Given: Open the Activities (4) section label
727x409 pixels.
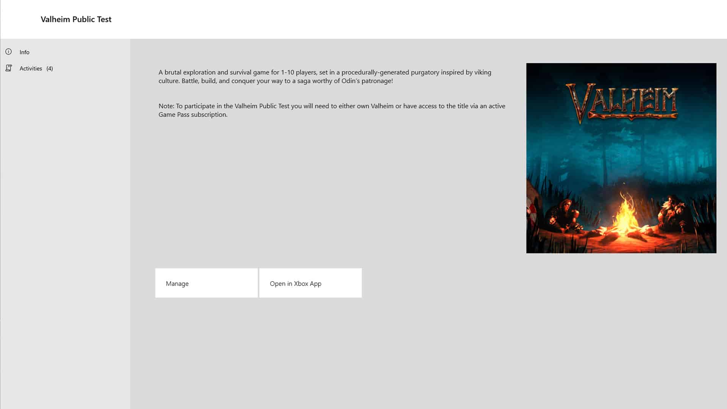Looking at the screenshot, I should [x=36, y=69].
